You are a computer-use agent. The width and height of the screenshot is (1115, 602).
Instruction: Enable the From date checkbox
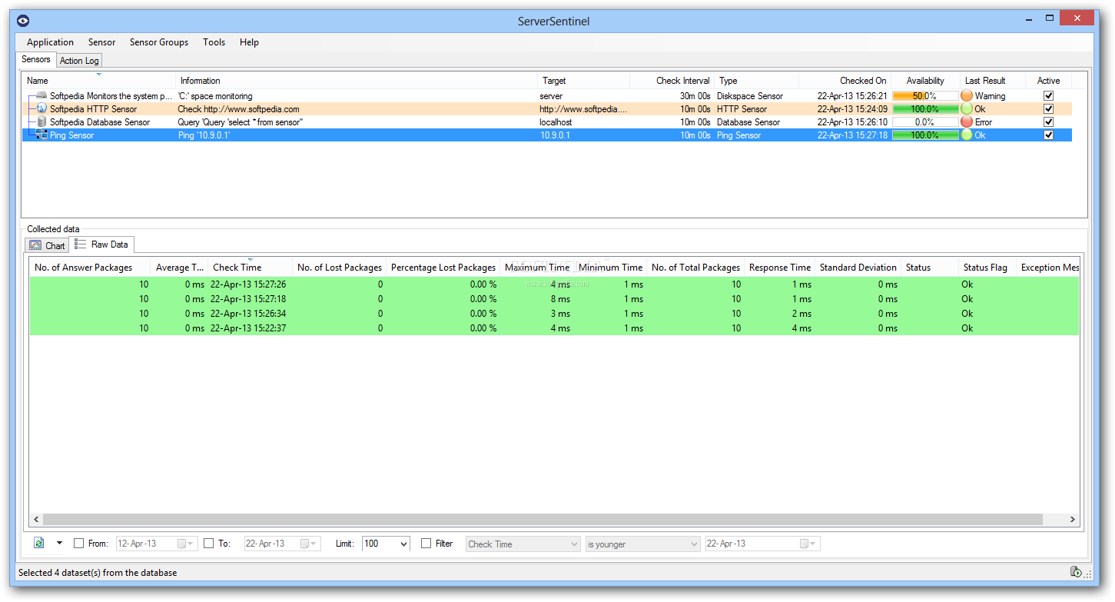point(79,544)
